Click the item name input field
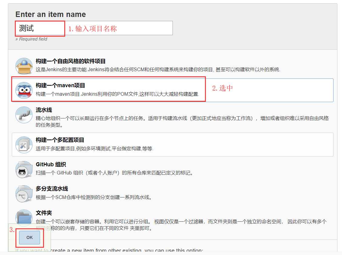The image size is (342, 255). click(x=94, y=28)
